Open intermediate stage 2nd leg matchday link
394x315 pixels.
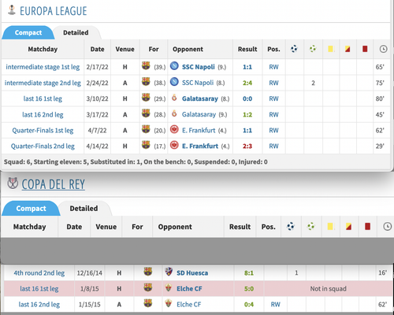click(x=43, y=83)
